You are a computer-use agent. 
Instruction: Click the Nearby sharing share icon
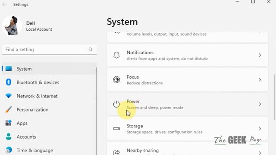click(116, 152)
